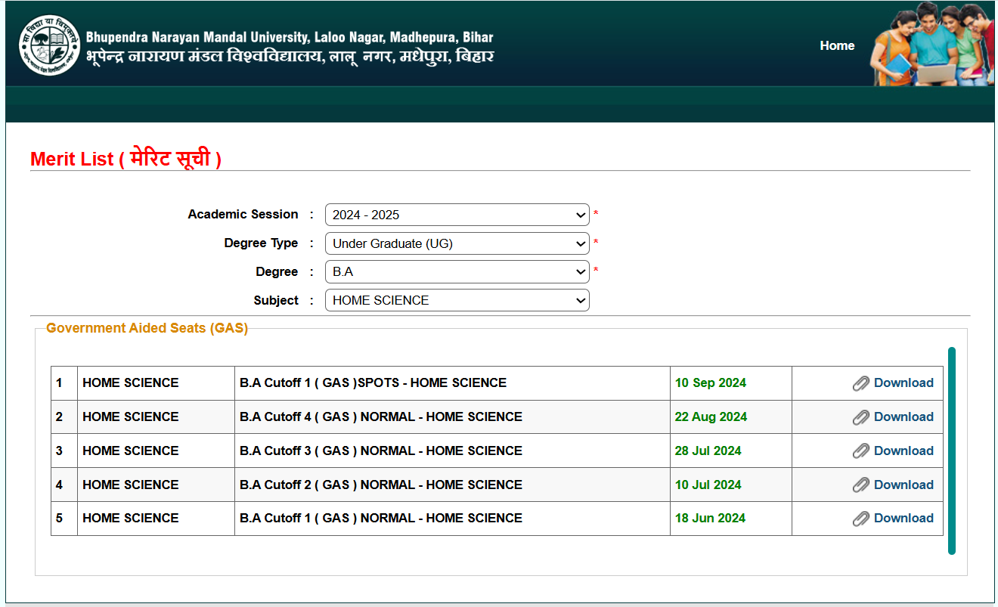This screenshot has height=607, width=998.
Task: Click HOME SCIENCE subject cell in row 5
Action: point(156,519)
